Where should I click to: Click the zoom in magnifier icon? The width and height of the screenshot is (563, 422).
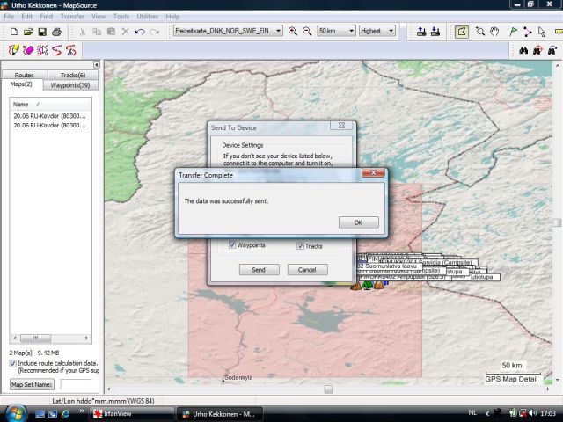[x=293, y=31]
